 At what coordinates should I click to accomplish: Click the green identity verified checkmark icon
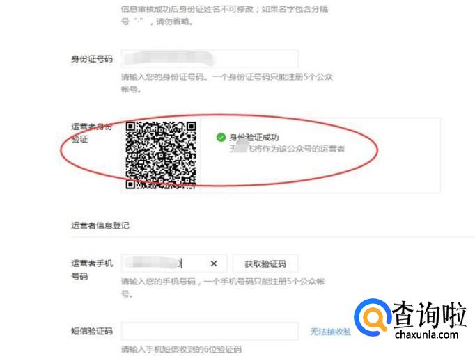221,137
